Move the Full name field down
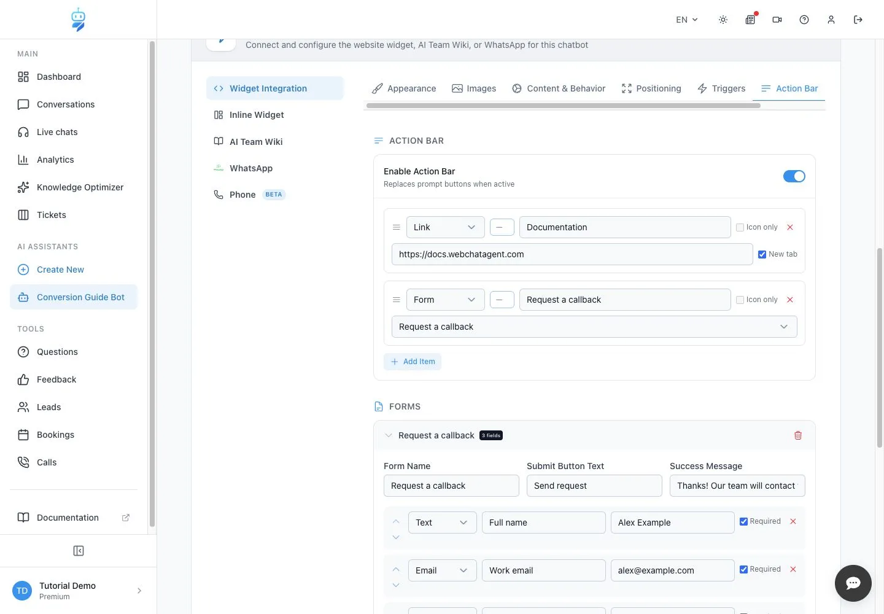Viewport: 884px width, 614px height. [396, 537]
